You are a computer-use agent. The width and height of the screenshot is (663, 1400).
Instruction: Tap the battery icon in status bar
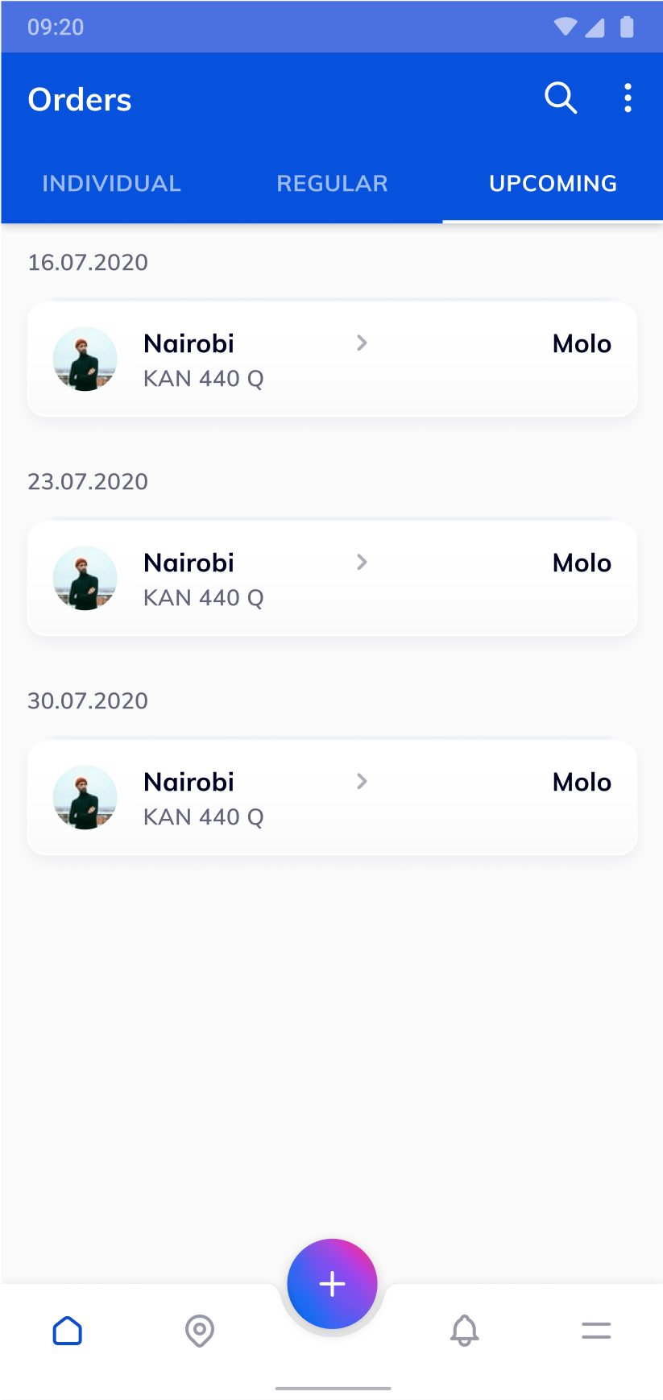(x=627, y=27)
